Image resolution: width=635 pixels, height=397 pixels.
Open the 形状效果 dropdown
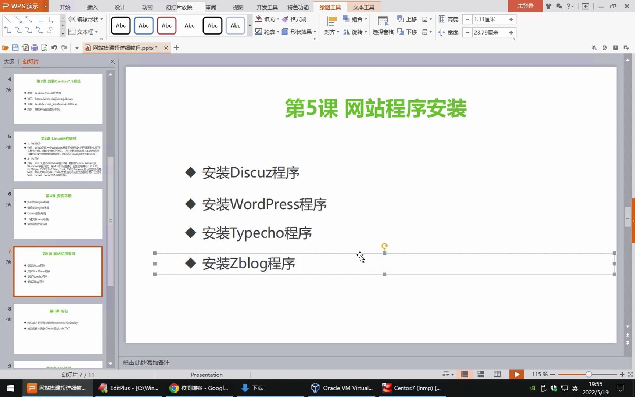click(x=299, y=32)
